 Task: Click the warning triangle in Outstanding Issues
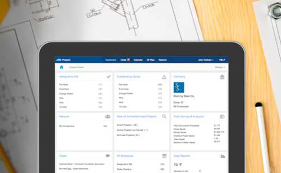tap(164, 77)
